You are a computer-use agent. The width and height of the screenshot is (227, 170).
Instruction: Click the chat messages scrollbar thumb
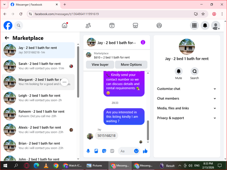pos(148,130)
